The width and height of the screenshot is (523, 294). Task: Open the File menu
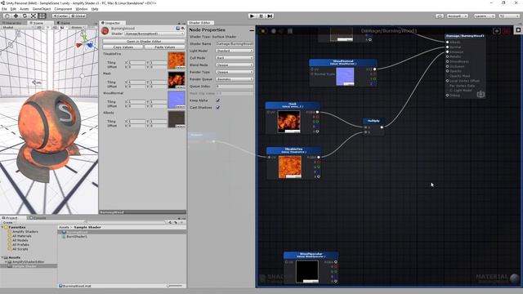point(4,9)
